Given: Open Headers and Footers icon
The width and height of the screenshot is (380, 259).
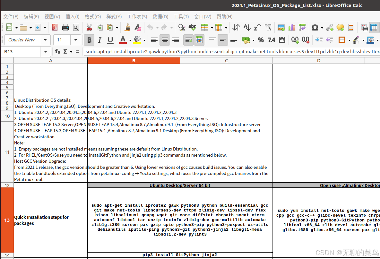Looking at the screenshot, I should point(351,27).
